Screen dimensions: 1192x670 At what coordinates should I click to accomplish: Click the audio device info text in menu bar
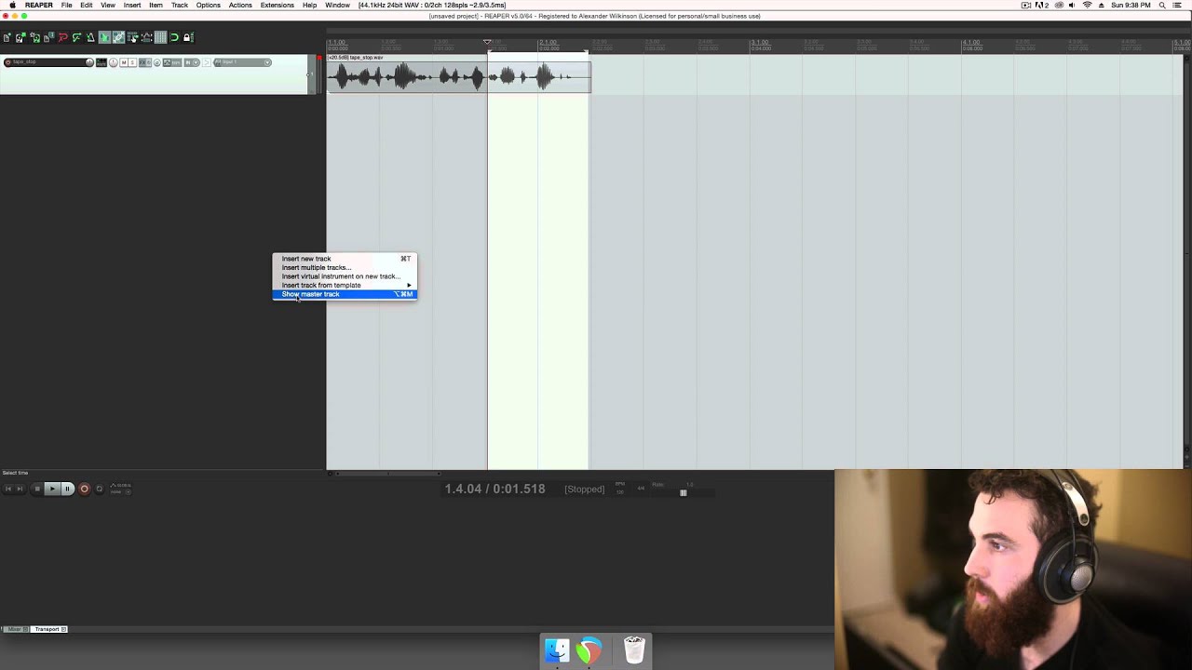pos(432,5)
